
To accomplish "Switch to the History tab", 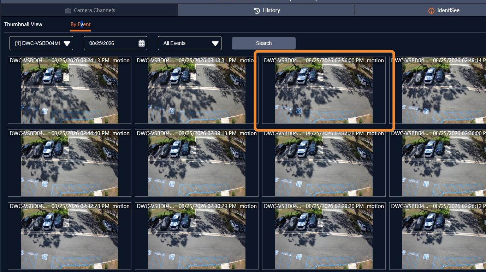I will 266,10.
